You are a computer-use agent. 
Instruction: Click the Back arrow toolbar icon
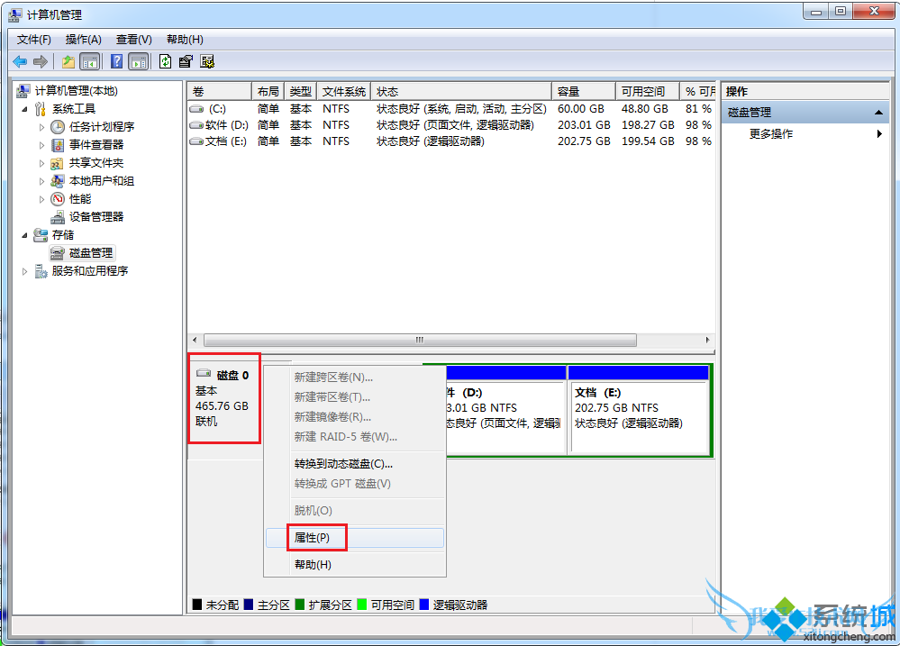[x=20, y=61]
